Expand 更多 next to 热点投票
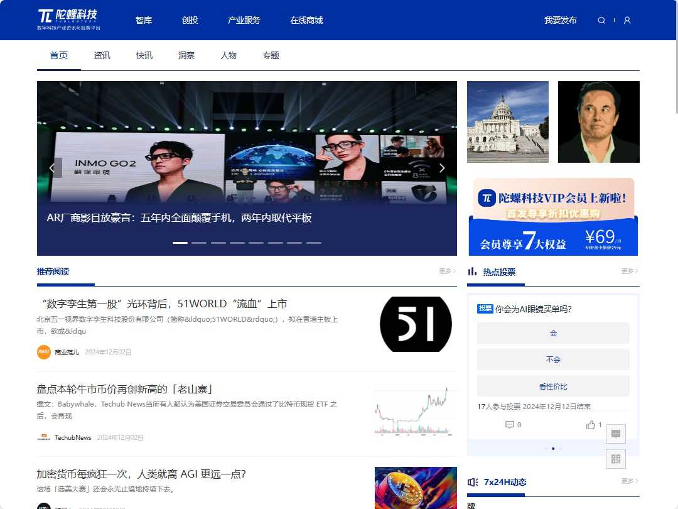This screenshot has height=509, width=678. (x=630, y=271)
